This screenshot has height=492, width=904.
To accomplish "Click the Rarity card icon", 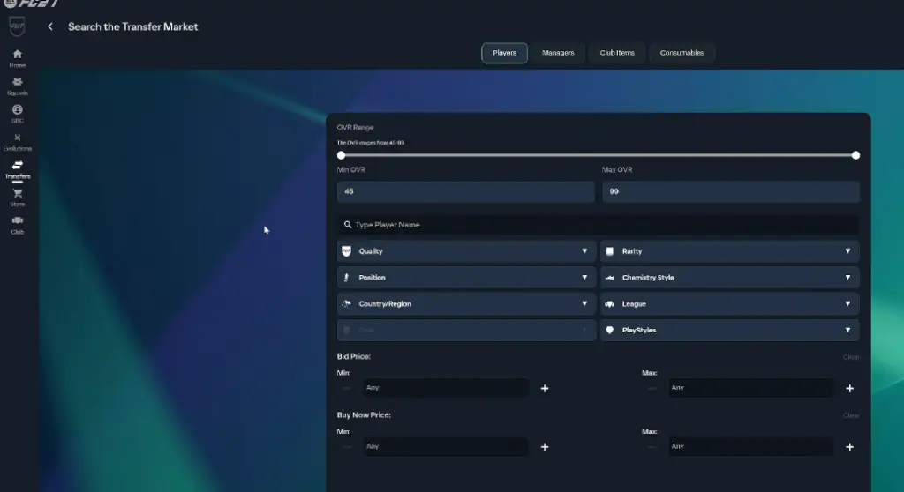I will click(x=610, y=251).
